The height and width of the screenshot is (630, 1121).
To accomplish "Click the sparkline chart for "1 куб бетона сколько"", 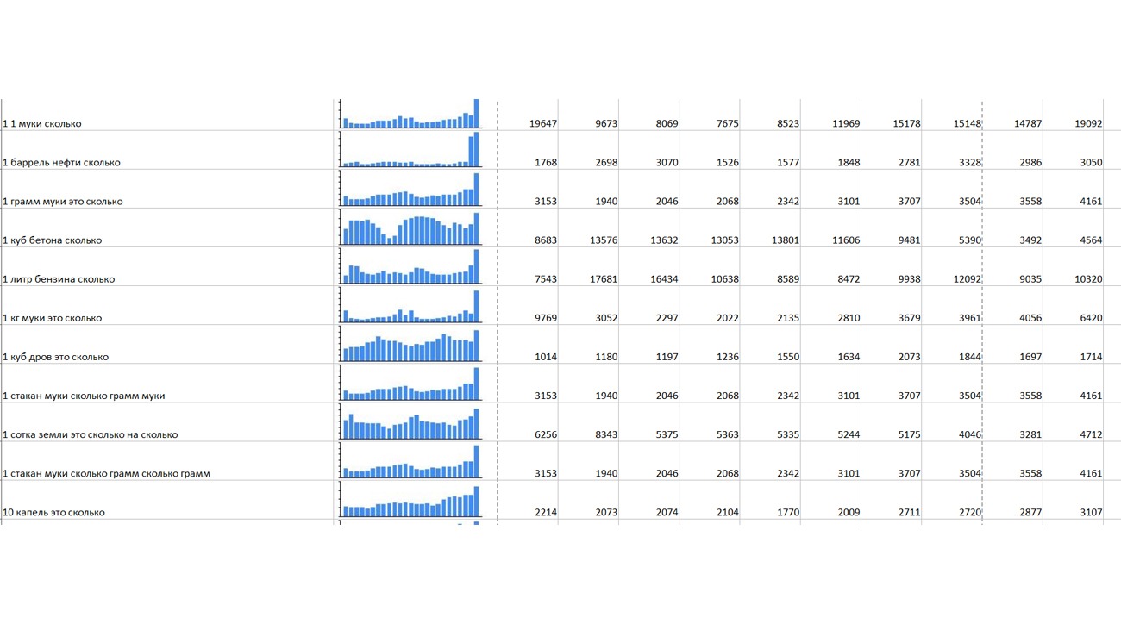I will point(410,229).
